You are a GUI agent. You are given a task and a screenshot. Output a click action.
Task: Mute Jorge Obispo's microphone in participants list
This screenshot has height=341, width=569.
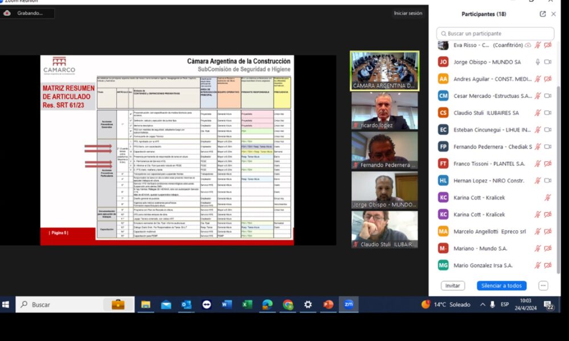(538, 62)
